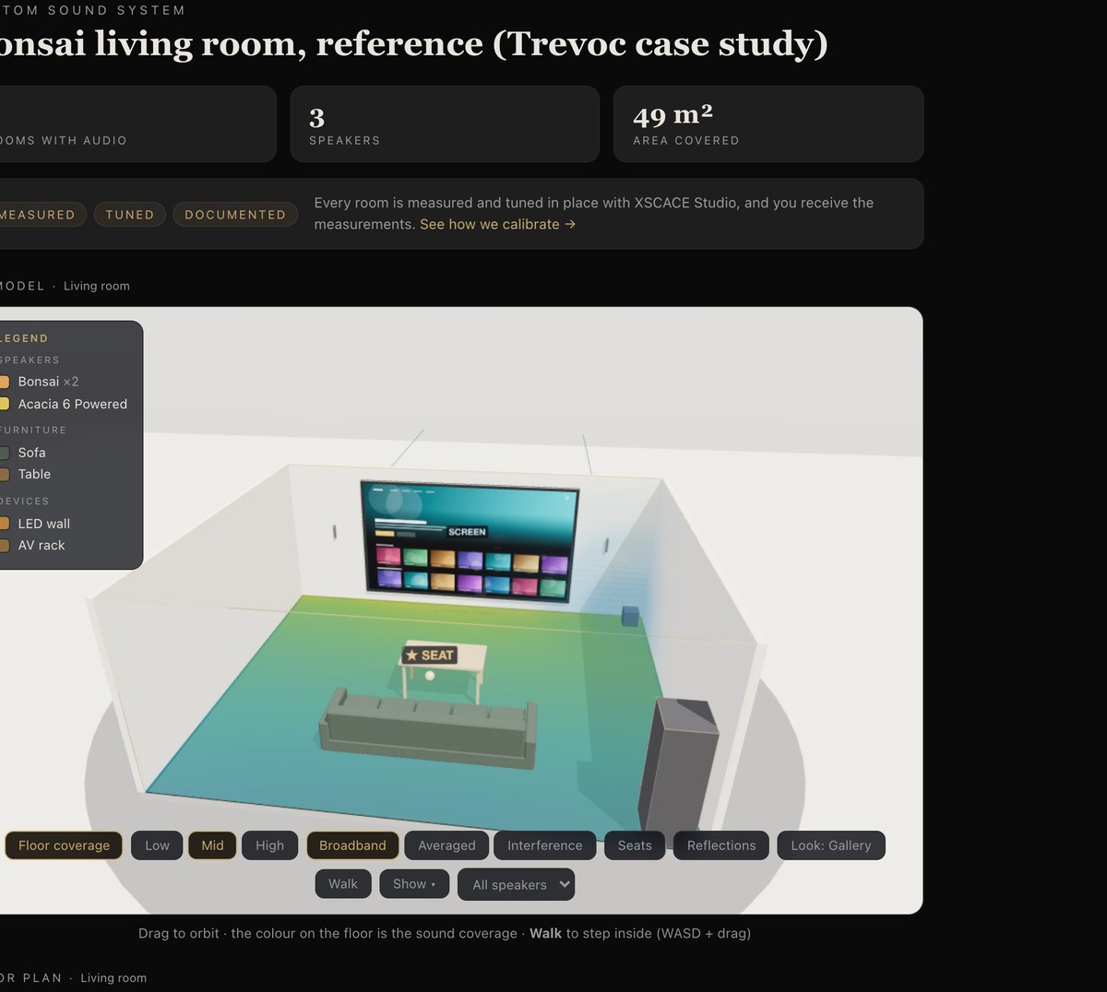1107x992 pixels.
Task: Toggle the Floor coverage view
Action: (64, 845)
